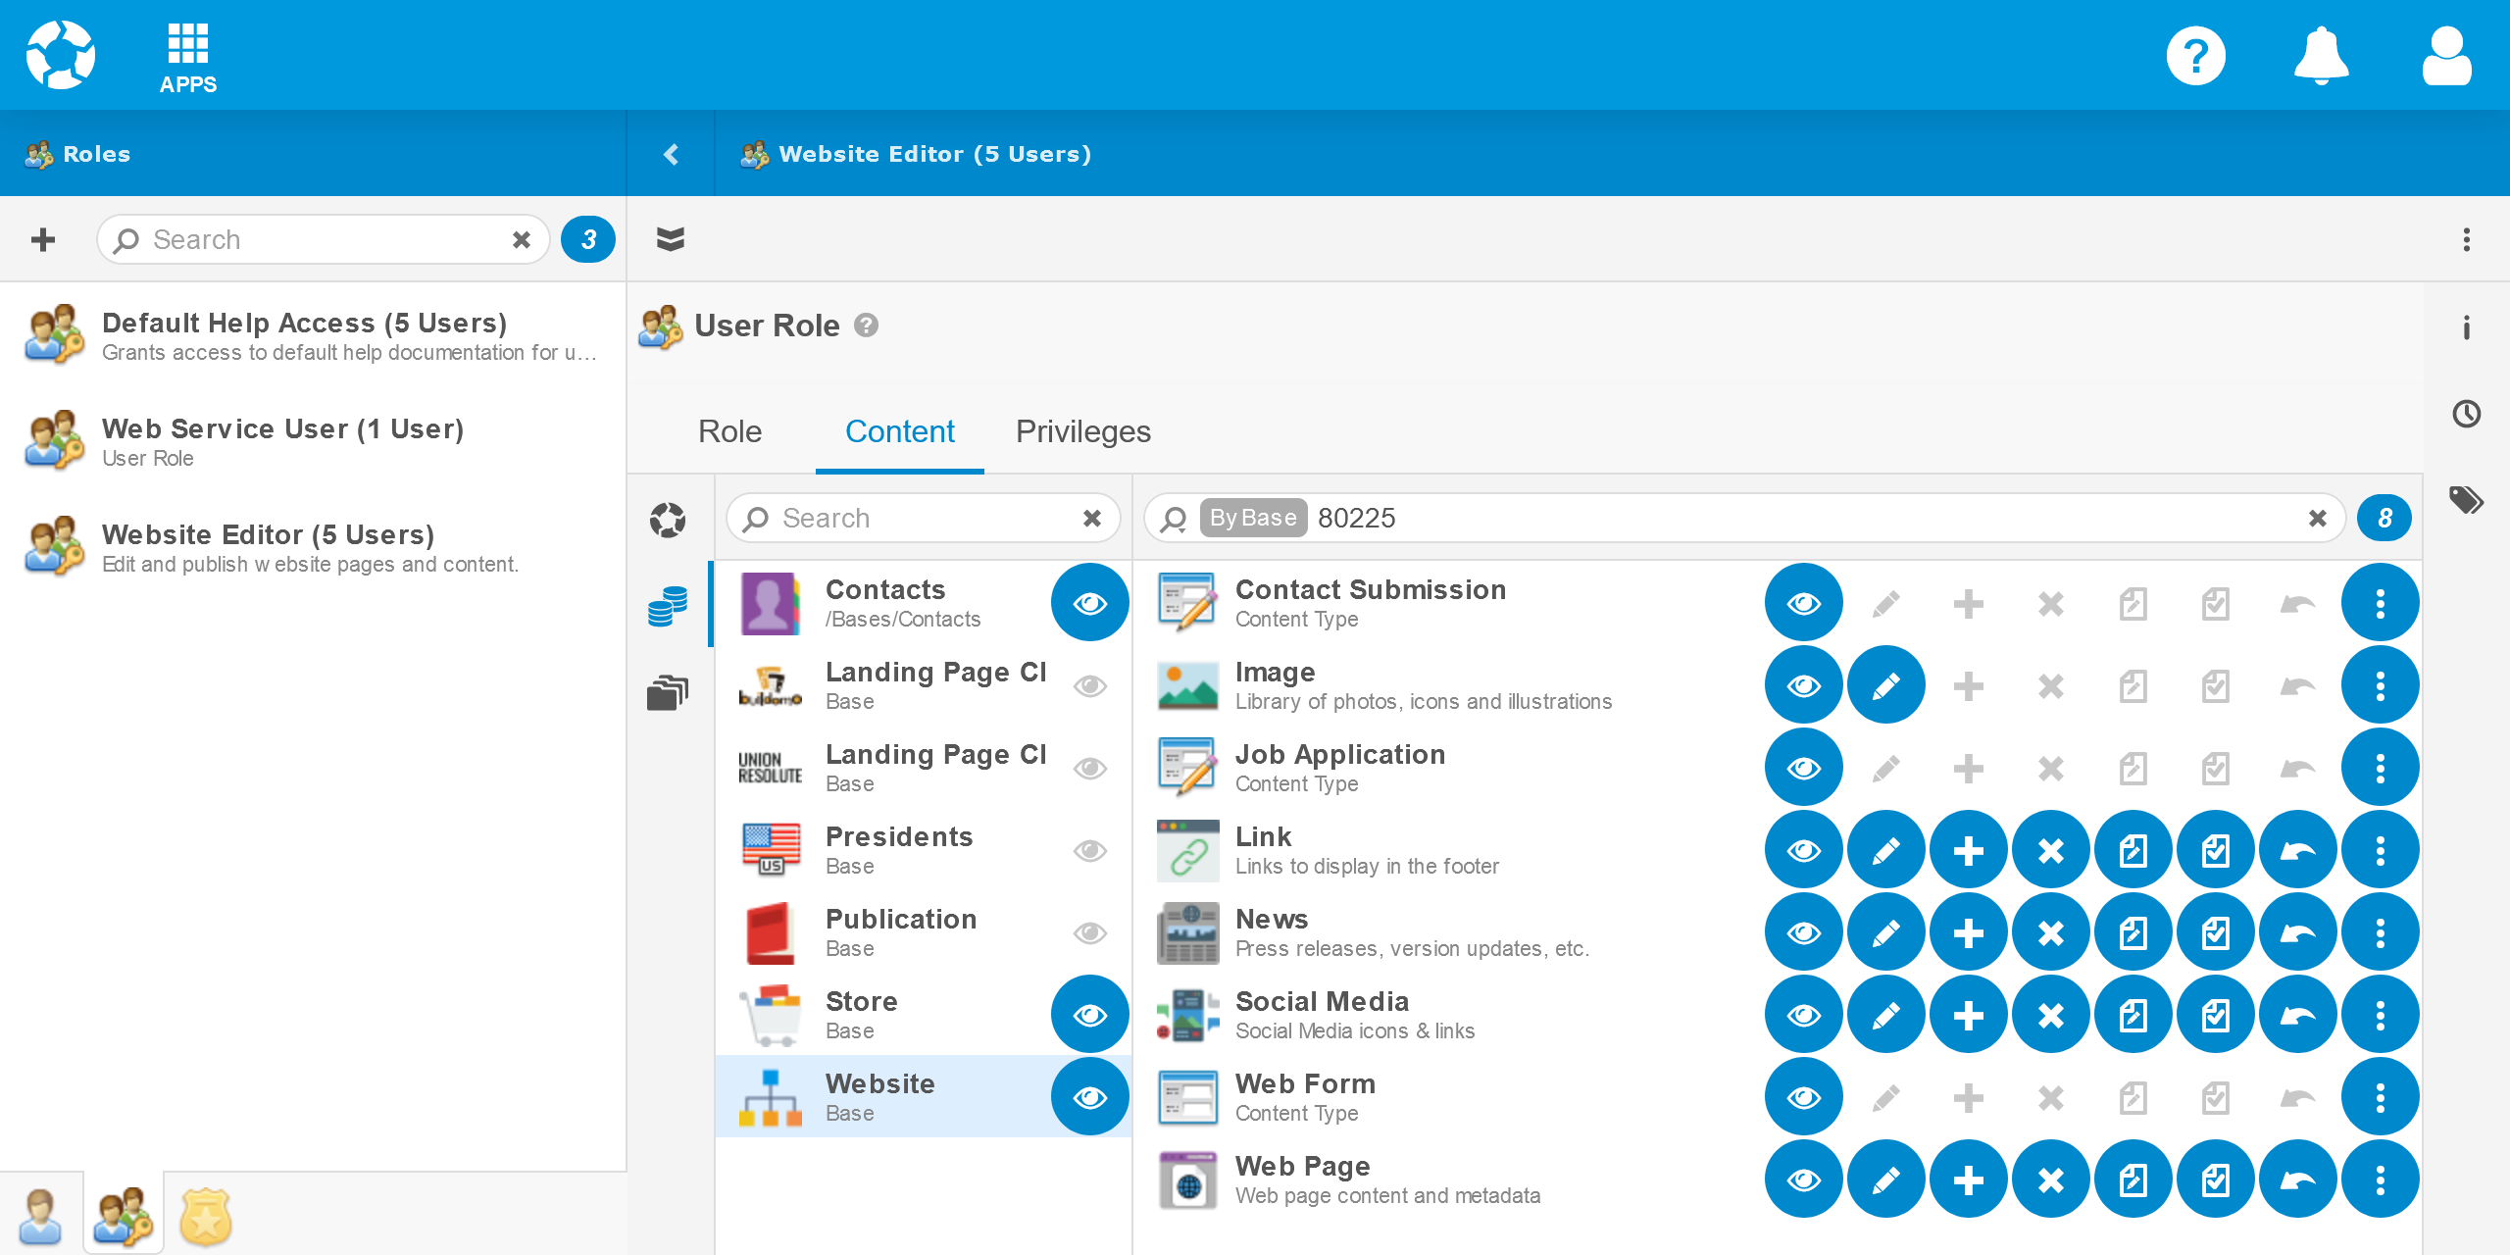
Task: Toggle edit permission for Image
Action: click(x=1885, y=685)
